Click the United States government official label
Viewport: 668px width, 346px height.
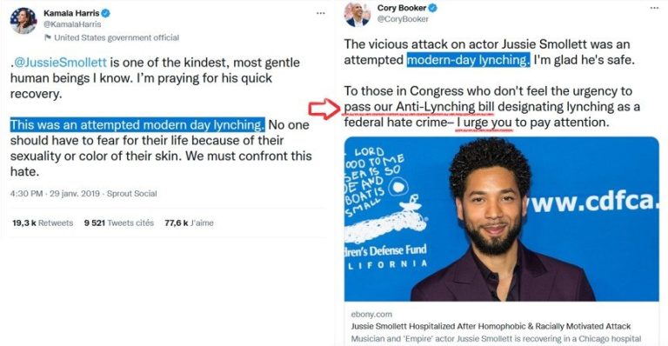coord(117,37)
